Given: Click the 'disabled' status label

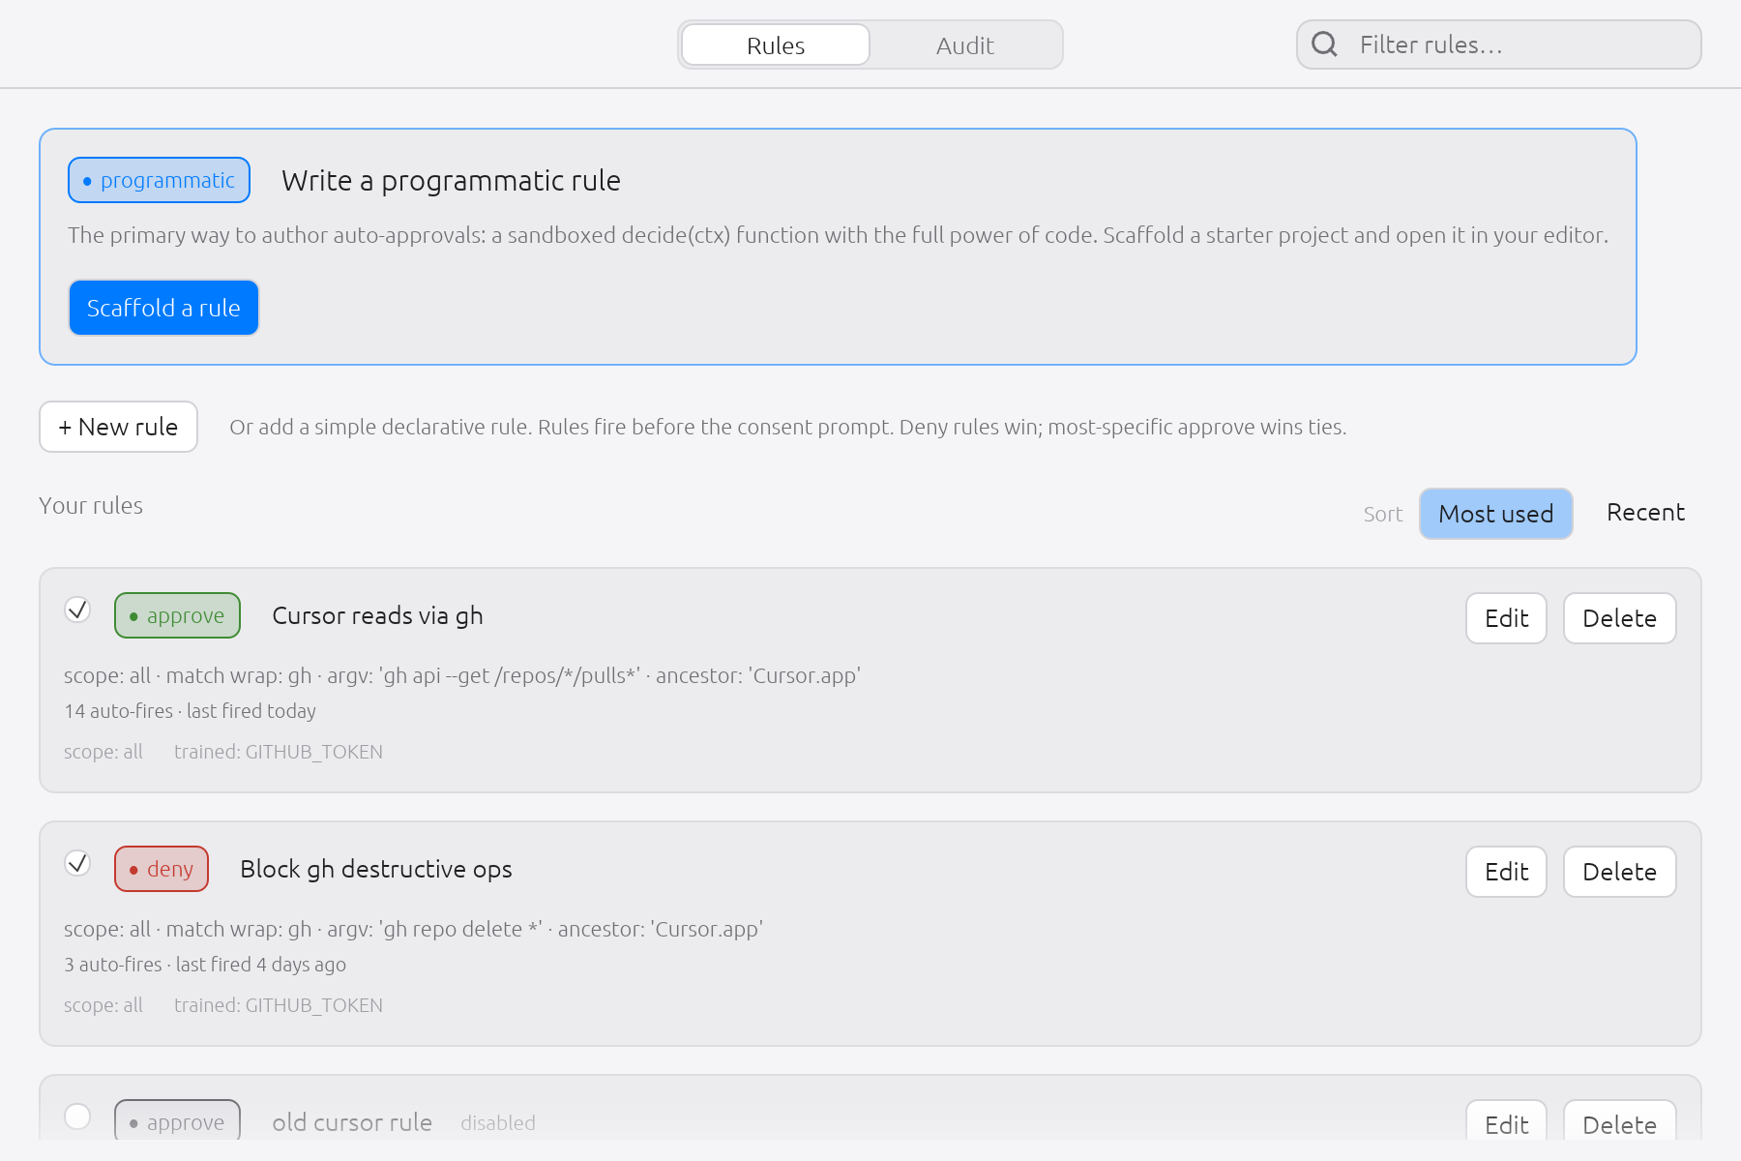Looking at the screenshot, I should click(x=498, y=1123).
